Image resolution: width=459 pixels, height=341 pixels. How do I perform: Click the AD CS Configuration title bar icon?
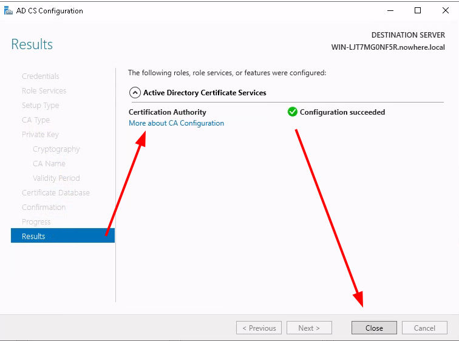coord(8,11)
